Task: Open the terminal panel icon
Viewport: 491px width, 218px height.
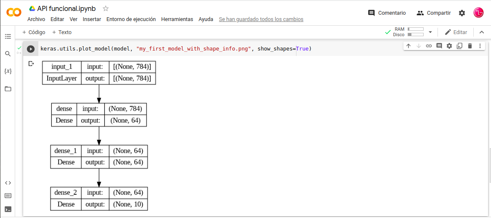Action: [8, 209]
